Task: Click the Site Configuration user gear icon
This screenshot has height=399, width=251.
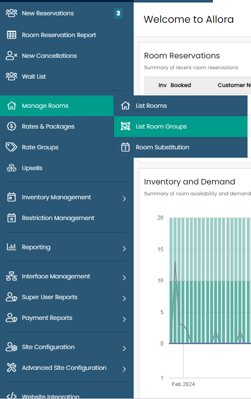Action: tap(11, 347)
